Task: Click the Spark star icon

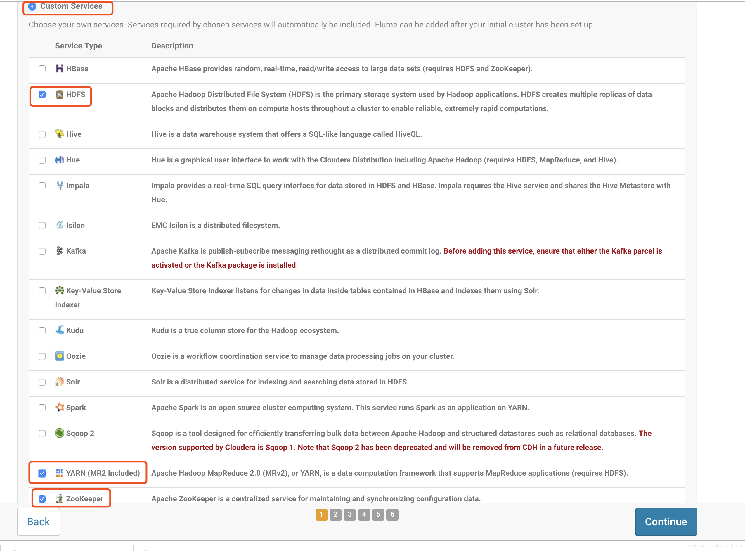Action: click(59, 407)
